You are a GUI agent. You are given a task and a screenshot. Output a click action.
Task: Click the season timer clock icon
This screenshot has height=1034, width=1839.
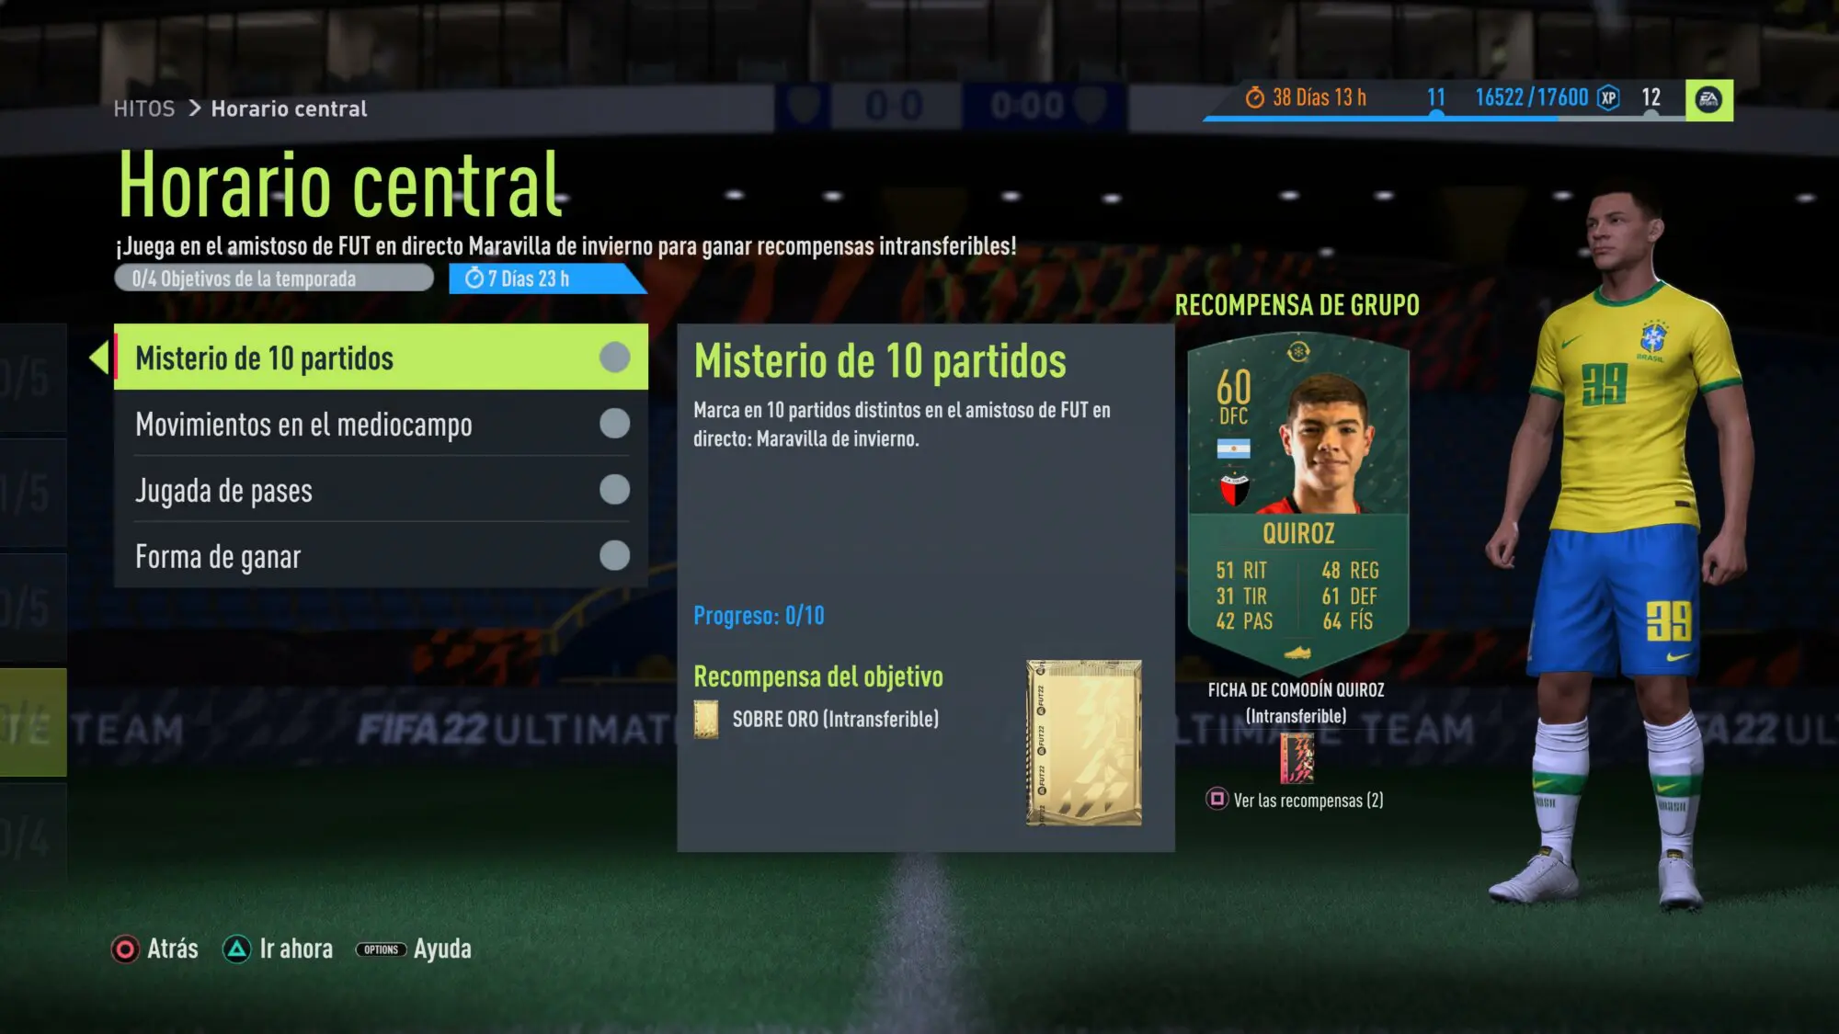coord(1254,97)
